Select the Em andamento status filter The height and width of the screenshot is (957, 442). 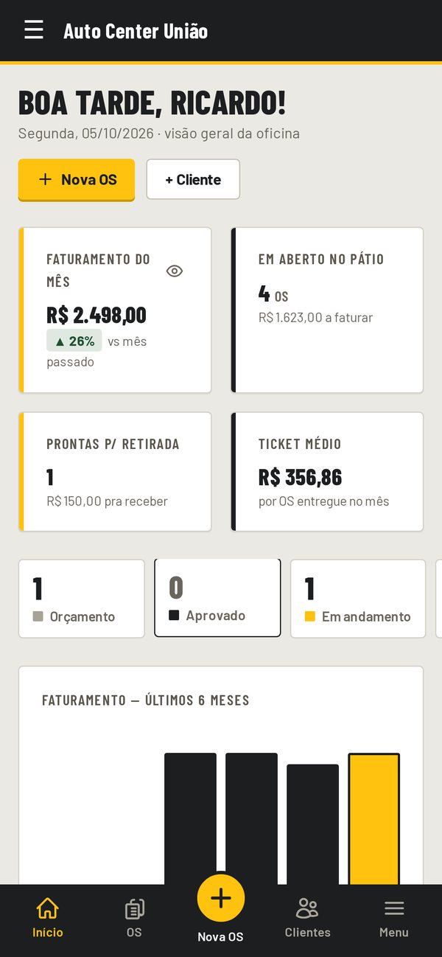tap(358, 598)
